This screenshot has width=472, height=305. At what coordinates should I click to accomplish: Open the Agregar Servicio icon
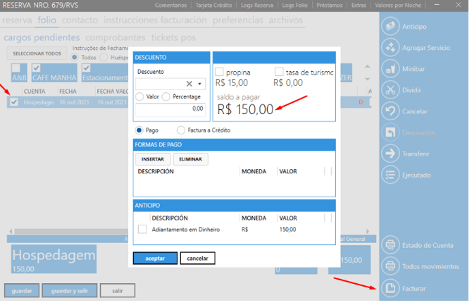(x=390, y=48)
